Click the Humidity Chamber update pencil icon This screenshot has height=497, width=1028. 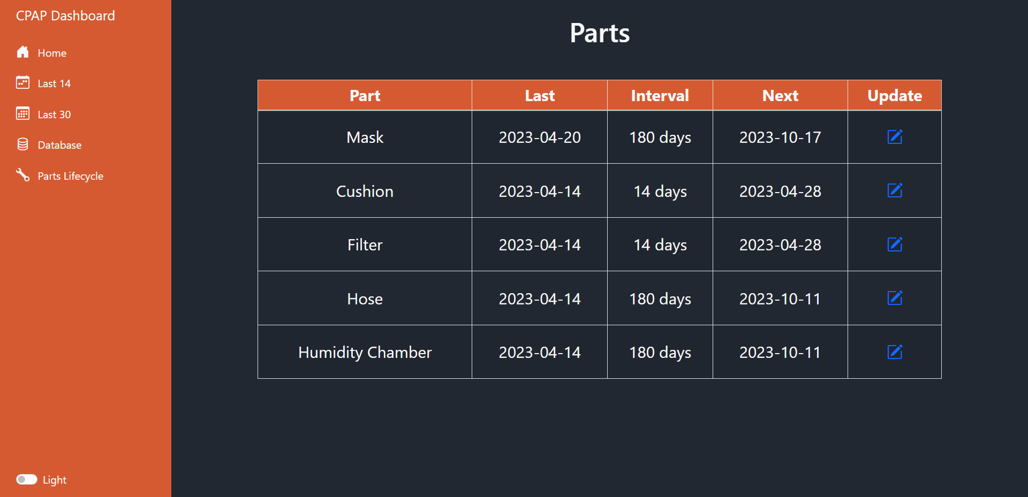pos(895,352)
